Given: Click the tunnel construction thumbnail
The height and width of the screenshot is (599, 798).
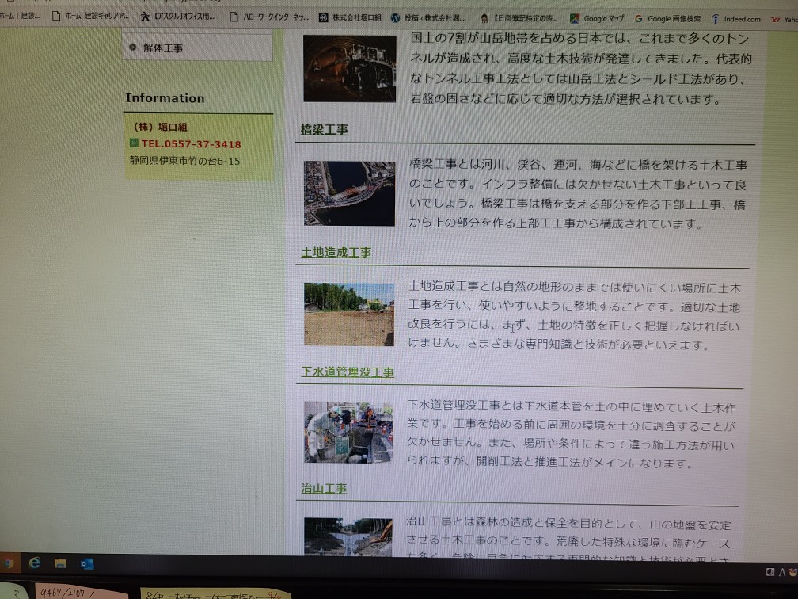Looking at the screenshot, I should [x=350, y=68].
